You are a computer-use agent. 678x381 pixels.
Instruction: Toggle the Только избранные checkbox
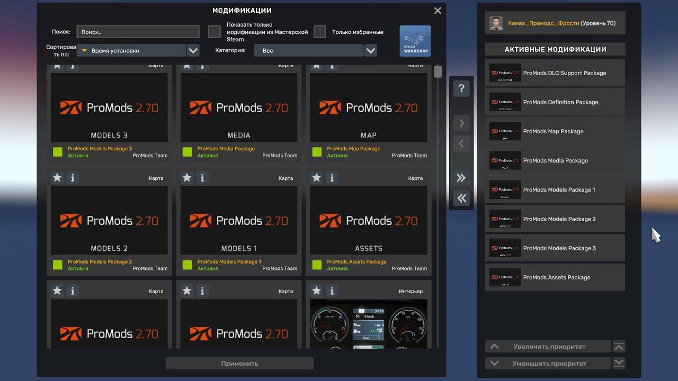click(320, 32)
